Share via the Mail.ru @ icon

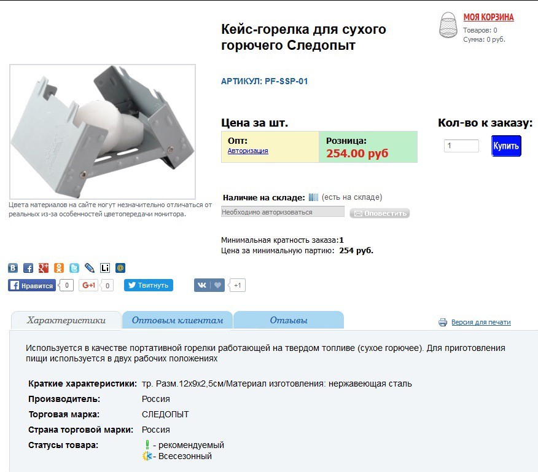tap(120, 268)
